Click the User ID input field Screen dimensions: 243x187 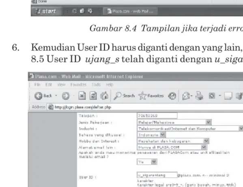pos(157,175)
